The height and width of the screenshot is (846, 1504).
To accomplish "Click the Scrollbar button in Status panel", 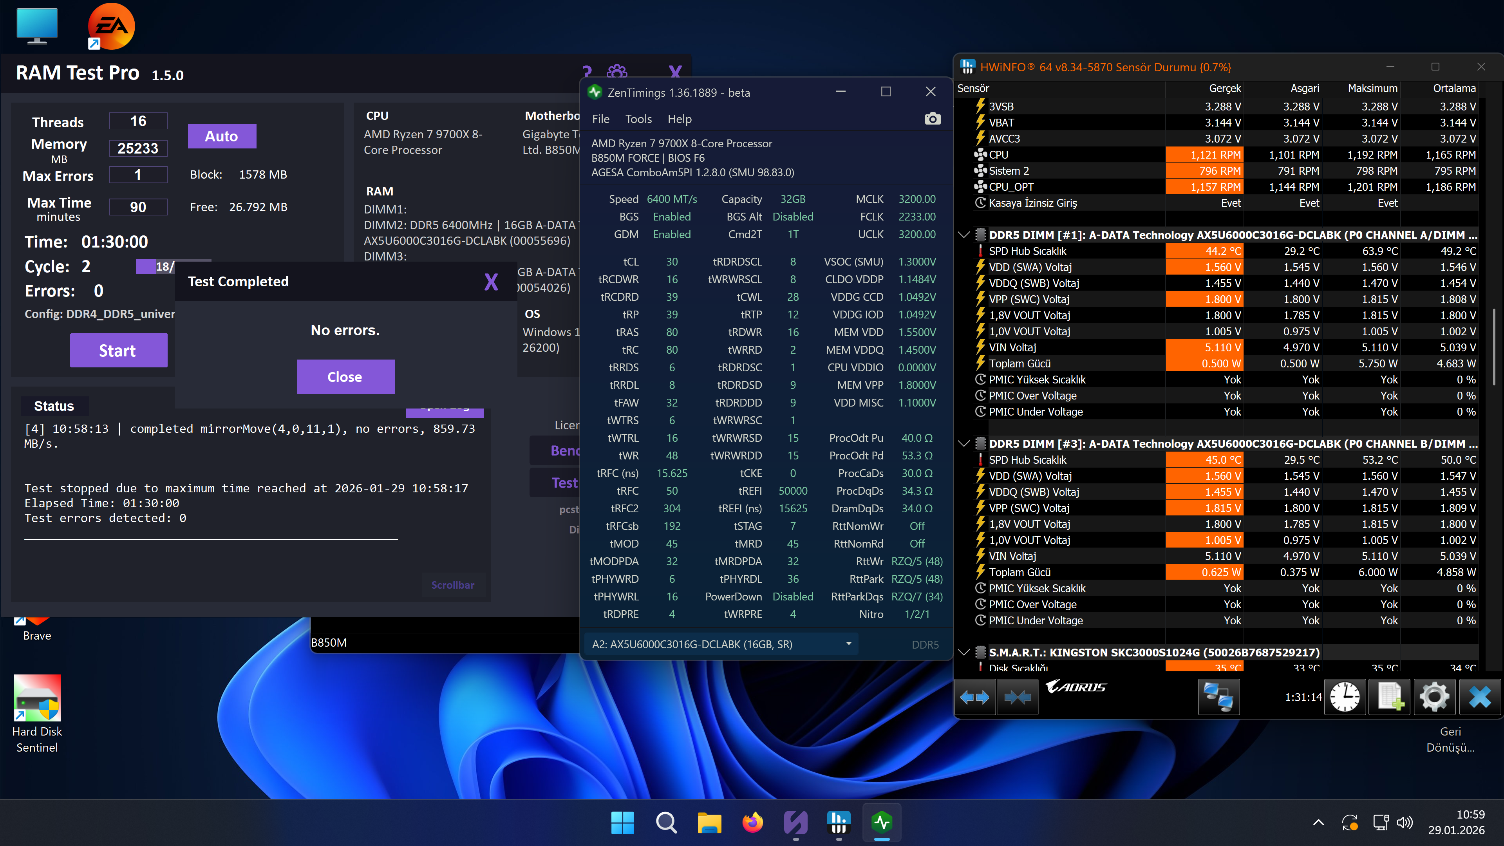I will click(453, 584).
